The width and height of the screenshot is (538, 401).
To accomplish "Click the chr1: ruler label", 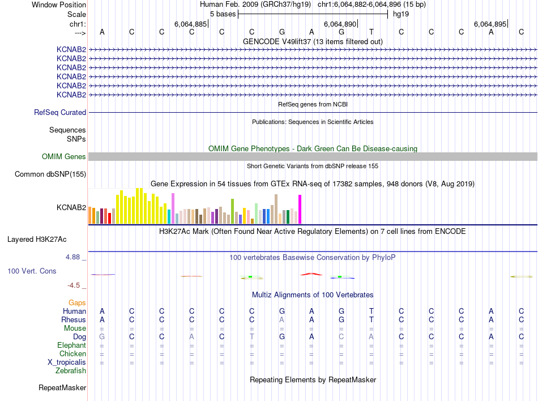I will point(78,24).
